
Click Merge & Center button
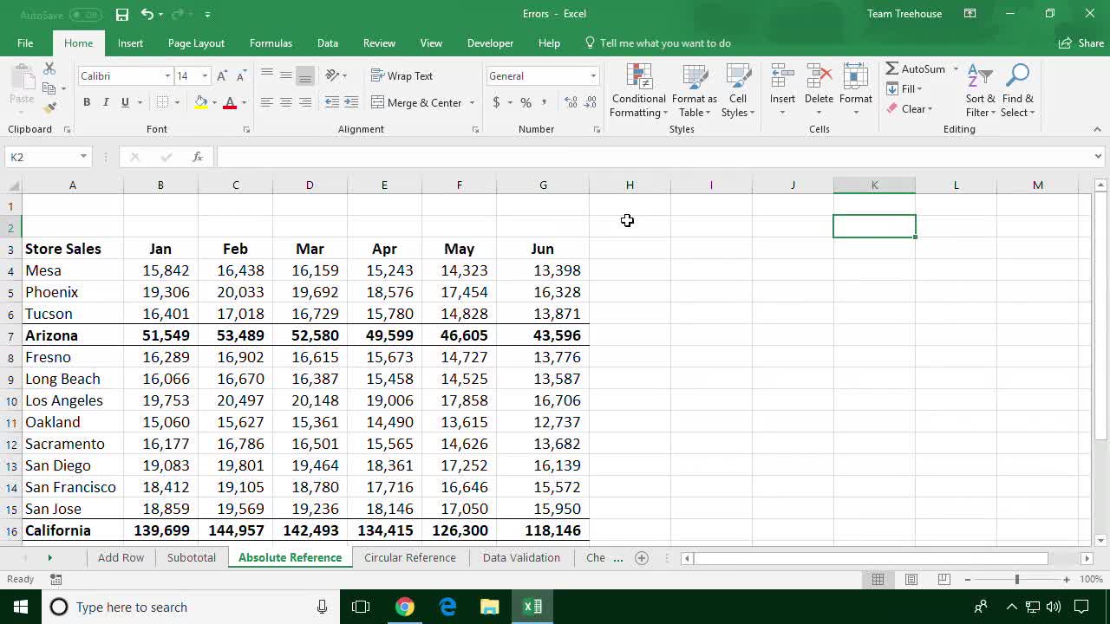pyautogui.click(x=417, y=102)
